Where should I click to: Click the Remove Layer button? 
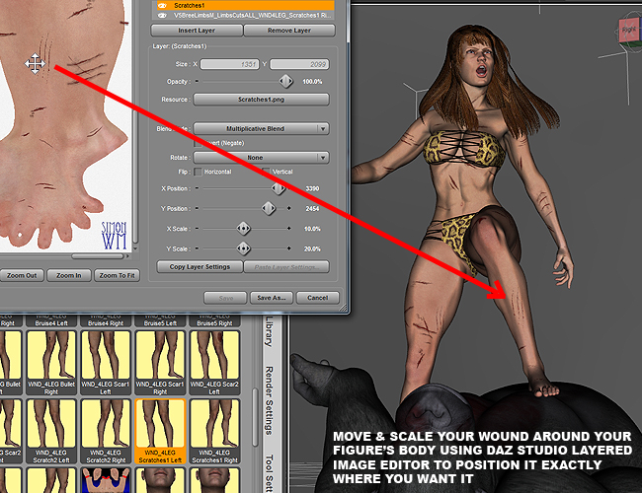click(x=289, y=31)
